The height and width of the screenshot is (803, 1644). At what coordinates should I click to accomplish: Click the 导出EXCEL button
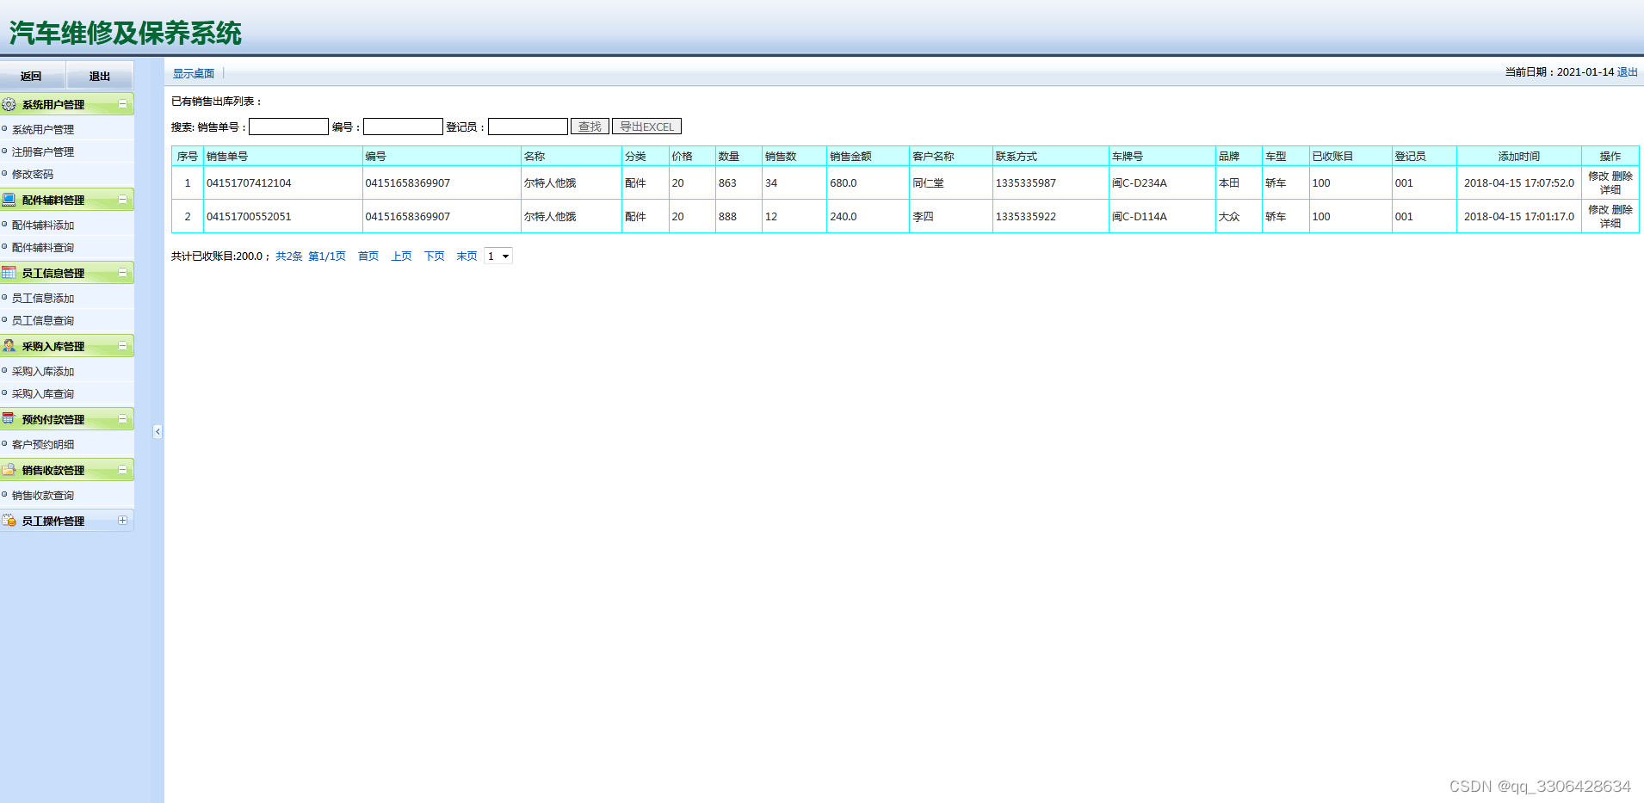click(x=646, y=127)
